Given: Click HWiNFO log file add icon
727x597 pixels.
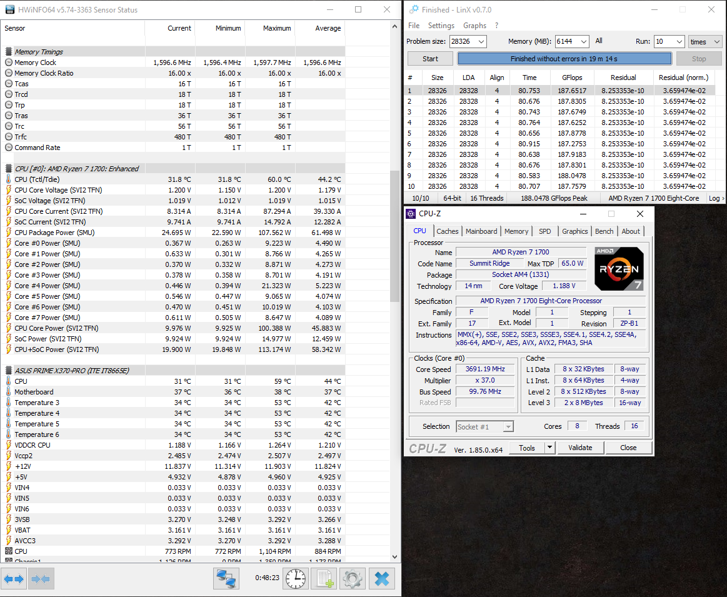Looking at the screenshot, I should pos(324,579).
